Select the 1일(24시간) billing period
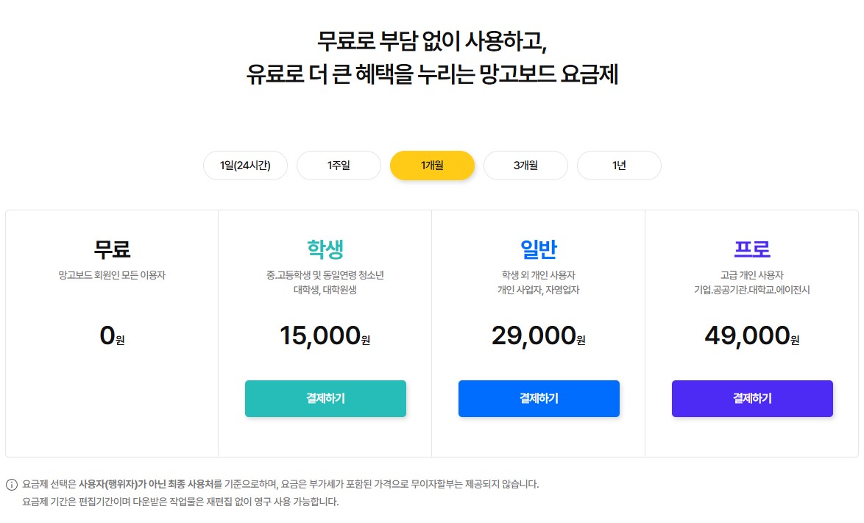864x523 pixels. pyautogui.click(x=245, y=166)
